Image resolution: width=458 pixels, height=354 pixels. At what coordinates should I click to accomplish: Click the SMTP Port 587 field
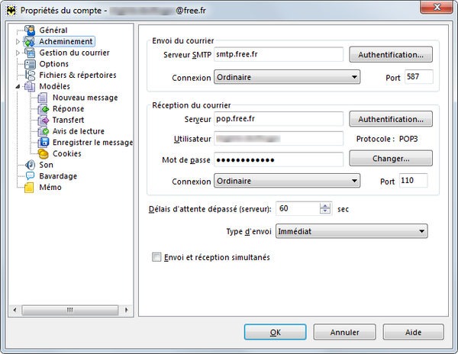coord(418,77)
